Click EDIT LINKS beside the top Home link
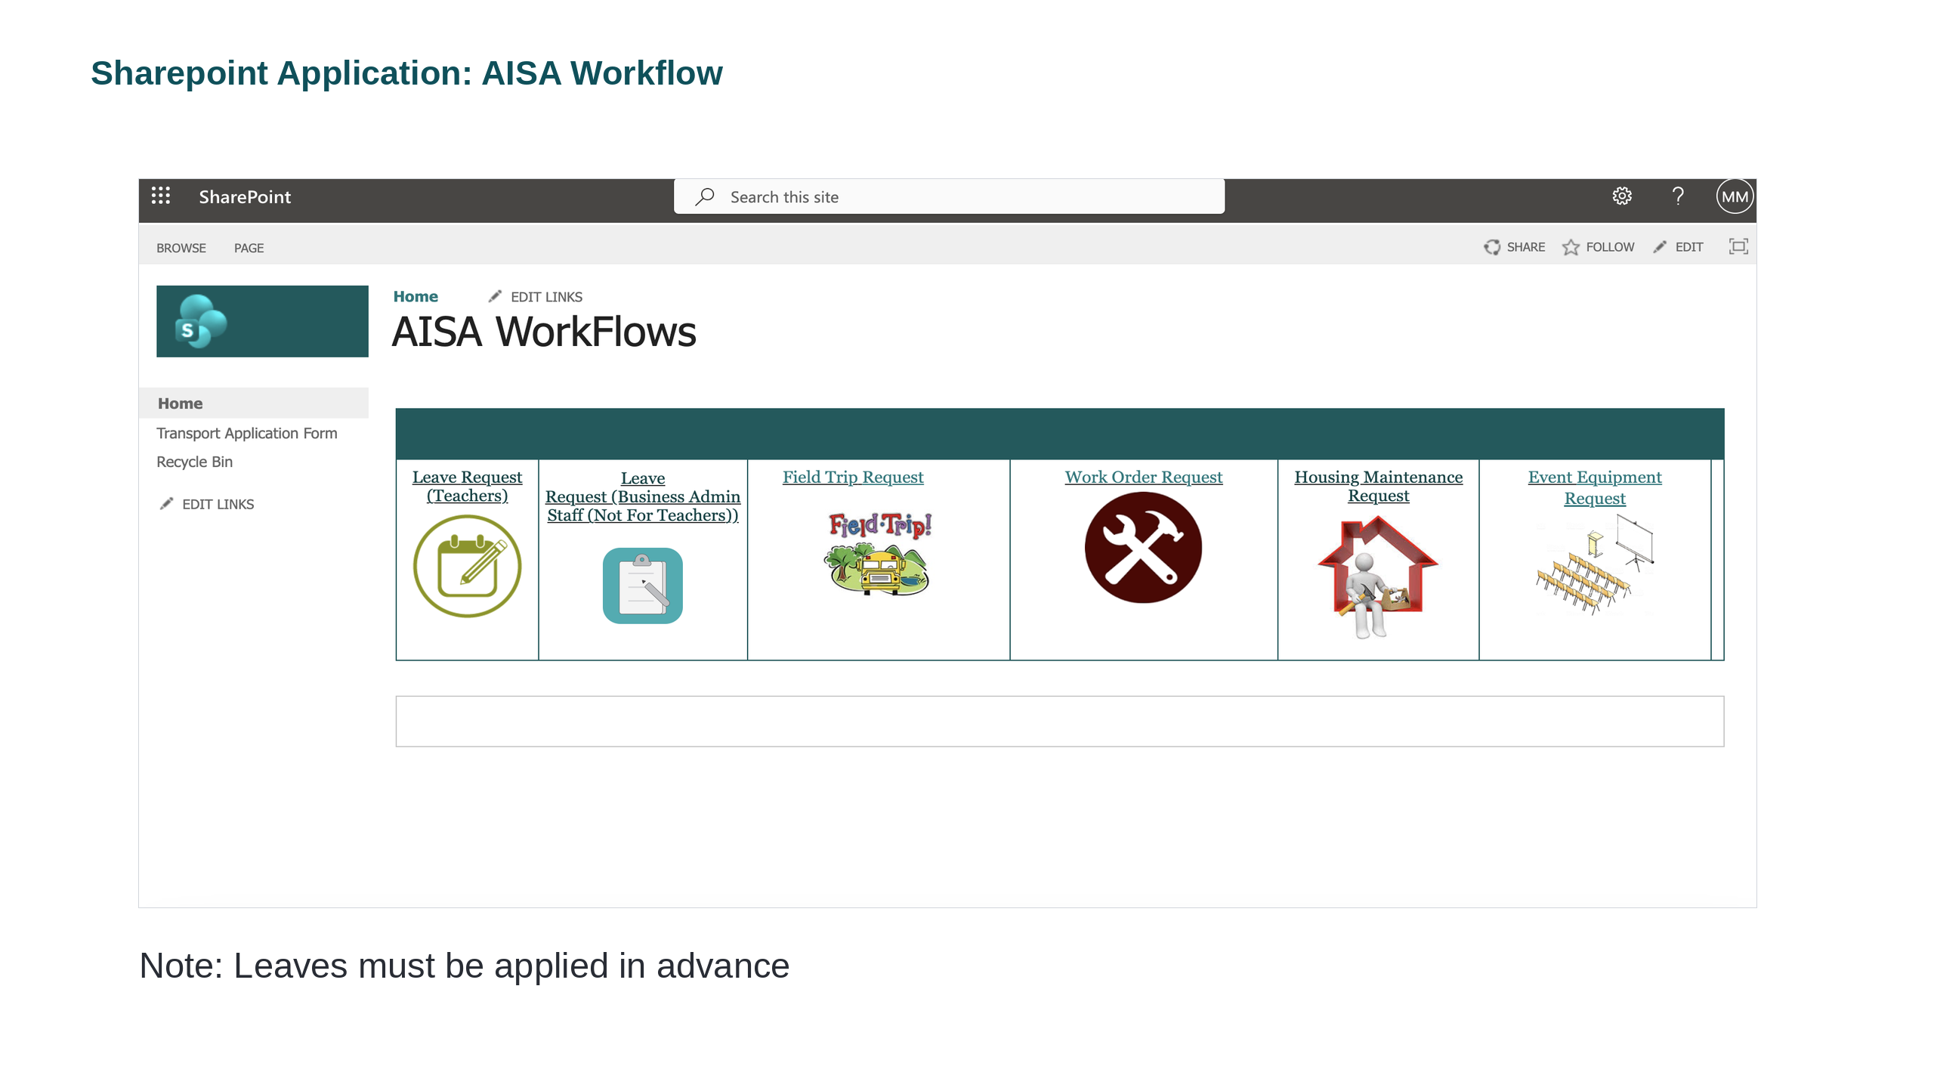 tap(536, 297)
